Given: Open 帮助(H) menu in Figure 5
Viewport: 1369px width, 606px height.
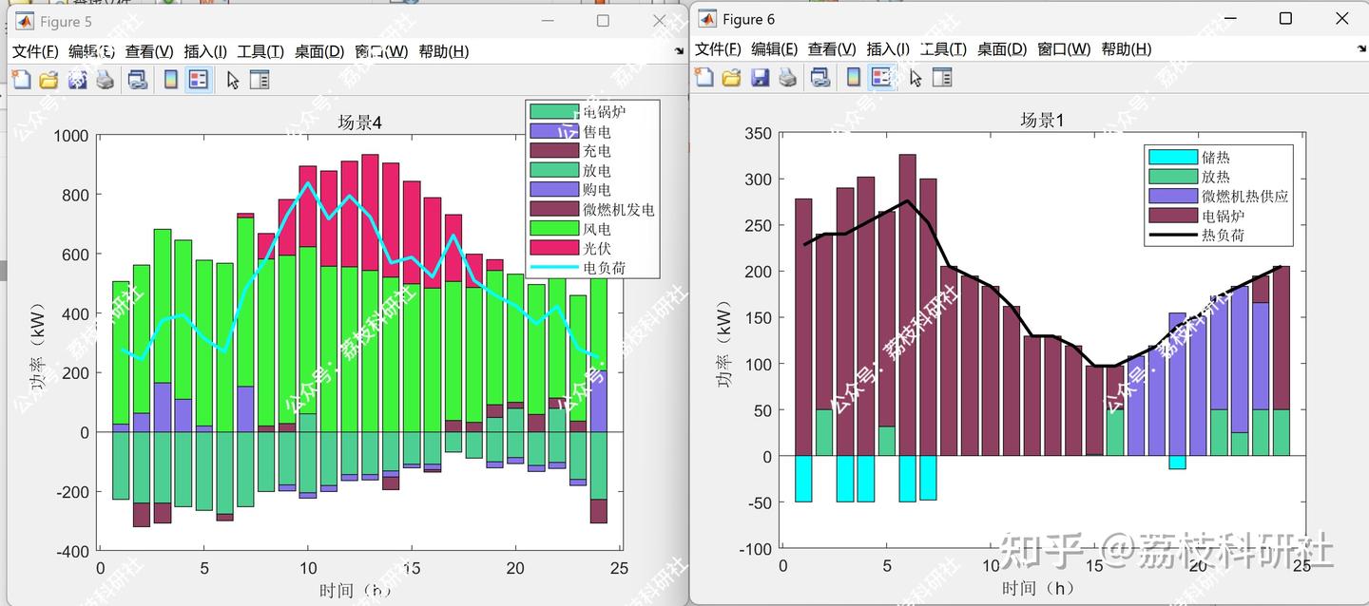Looking at the screenshot, I should (444, 51).
